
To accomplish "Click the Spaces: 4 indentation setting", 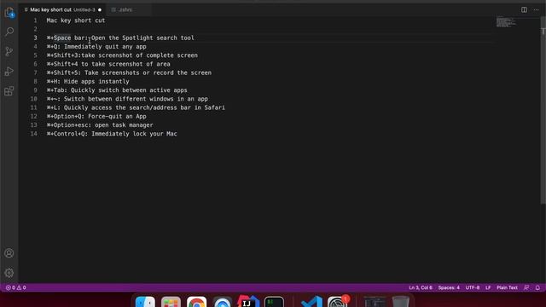I will click(449, 288).
